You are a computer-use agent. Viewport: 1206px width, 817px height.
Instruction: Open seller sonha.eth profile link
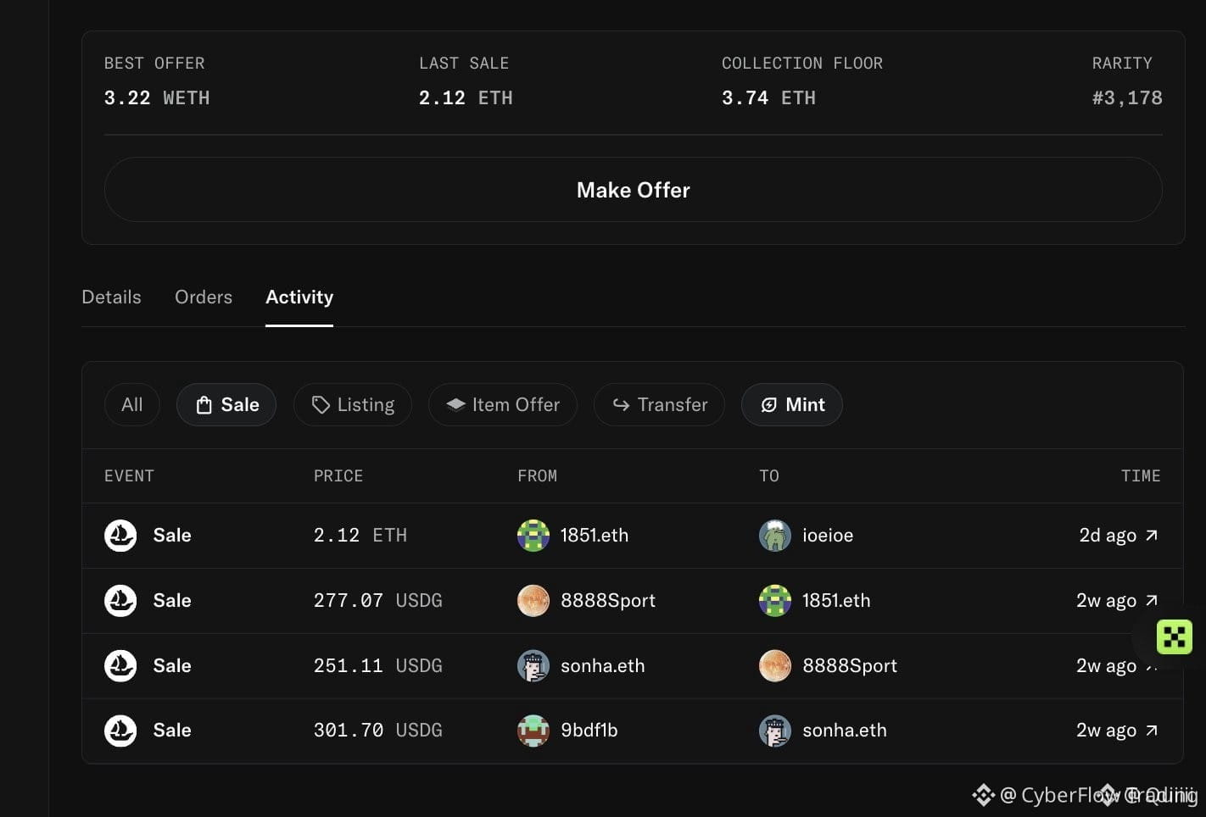603,666
